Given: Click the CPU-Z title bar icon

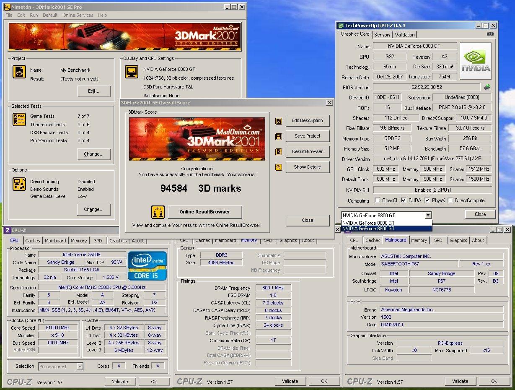Looking at the screenshot, I should click(7, 230).
